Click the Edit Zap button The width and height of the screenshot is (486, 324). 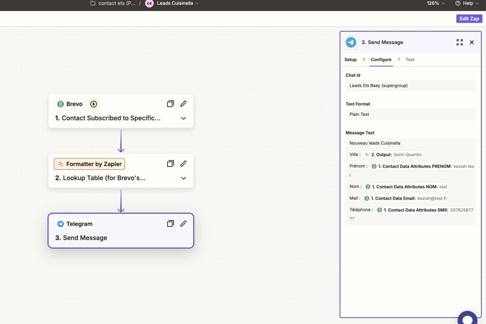tap(469, 19)
